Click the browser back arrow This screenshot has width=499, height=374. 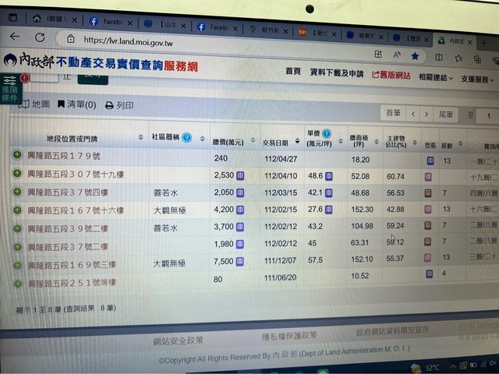pyautogui.click(x=15, y=37)
